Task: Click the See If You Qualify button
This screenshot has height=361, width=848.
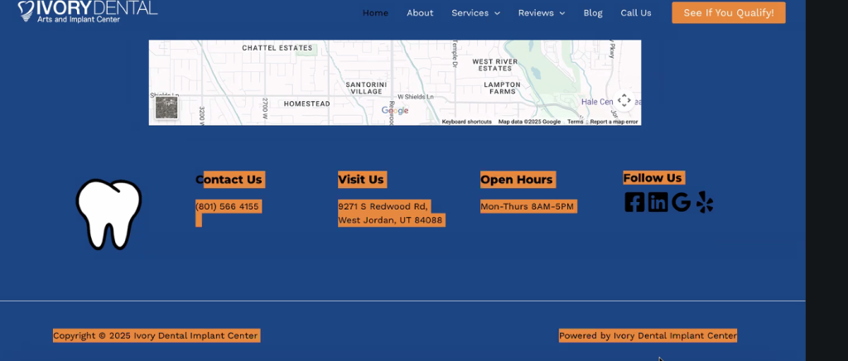Action: point(729,13)
